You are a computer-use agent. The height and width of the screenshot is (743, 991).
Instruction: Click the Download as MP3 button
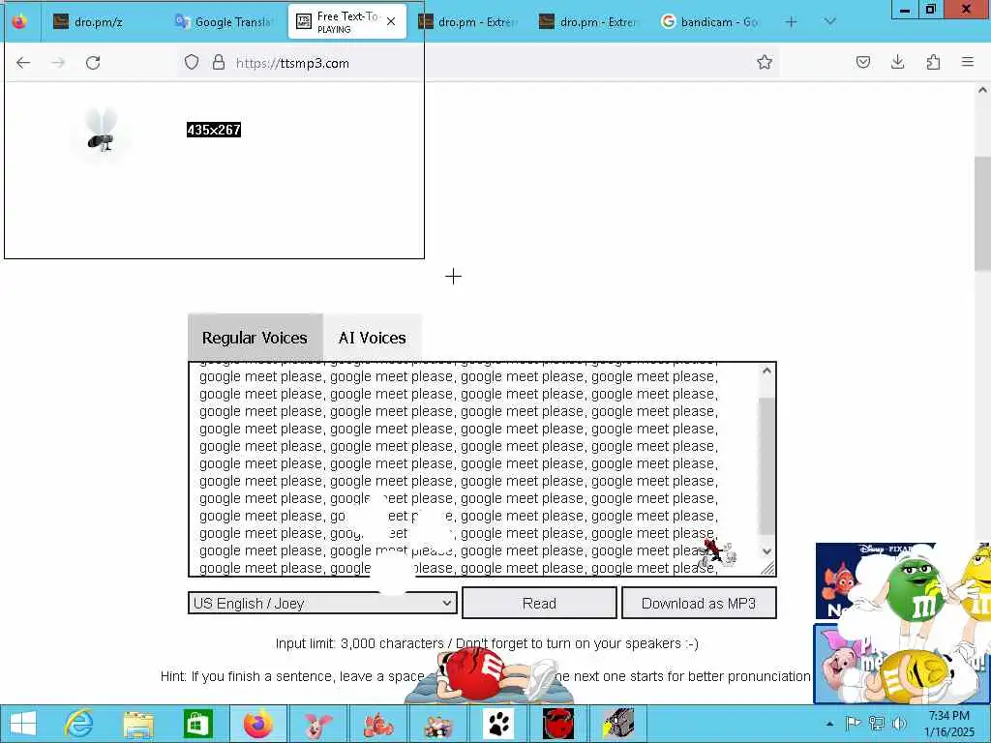coord(699,603)
